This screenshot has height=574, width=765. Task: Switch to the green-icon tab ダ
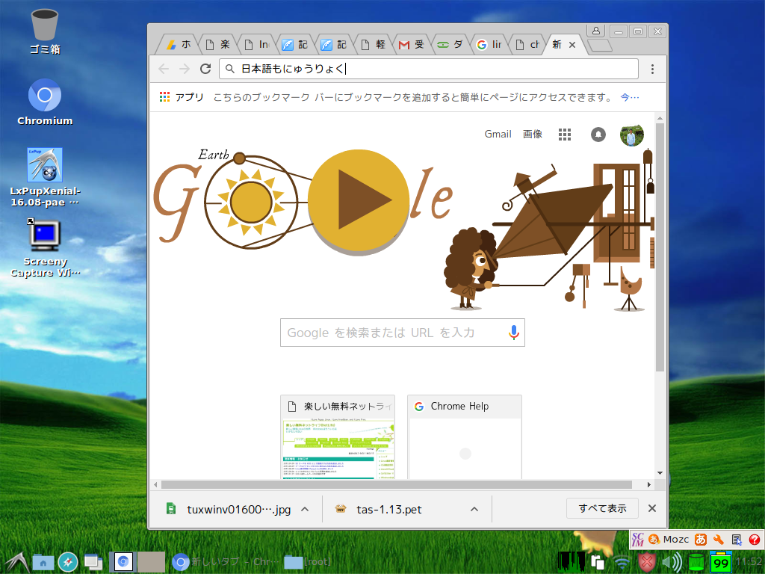coord(450,44)
